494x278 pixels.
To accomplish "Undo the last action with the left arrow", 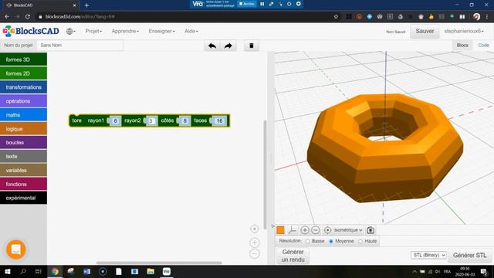I will pos(212,46).
